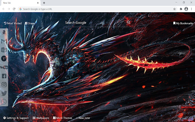Open the YouTube shortcut in sidebar
The height and width of the screenshot is (122, 195).
(4, 67)
